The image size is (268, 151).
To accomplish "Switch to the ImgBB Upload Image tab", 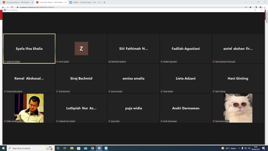I will coord(85,3).
